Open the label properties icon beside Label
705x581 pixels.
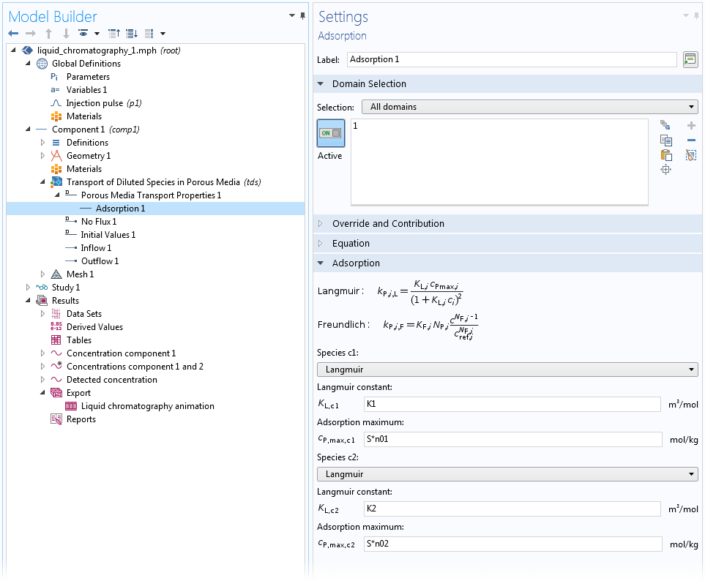click(x=690, y=59)
